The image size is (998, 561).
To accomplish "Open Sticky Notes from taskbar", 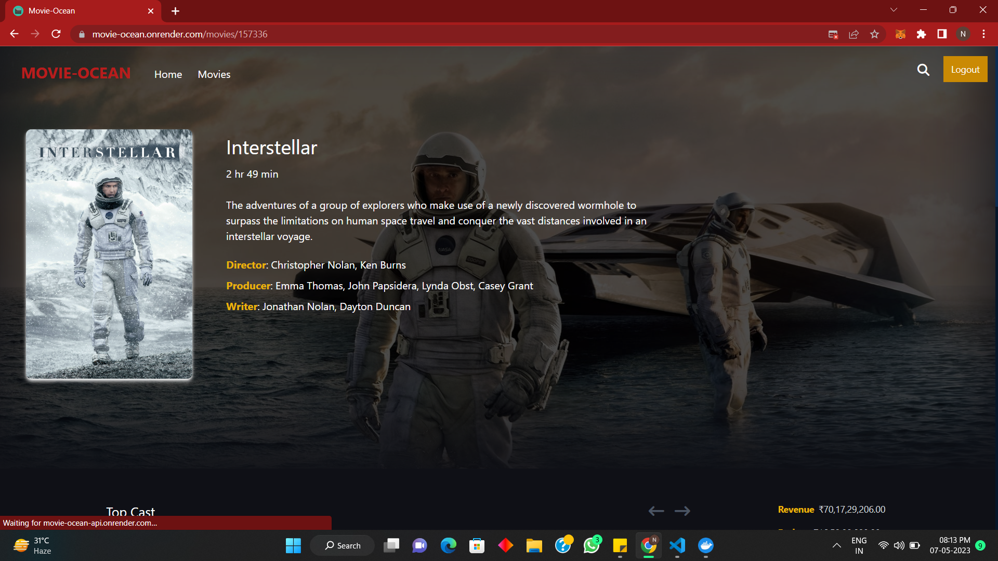I will (620, 545).
